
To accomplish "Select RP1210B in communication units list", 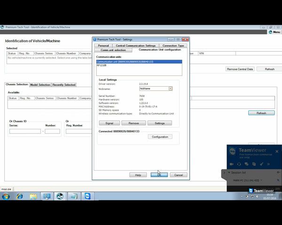I will pyautogui.click(x=102, y=66).
